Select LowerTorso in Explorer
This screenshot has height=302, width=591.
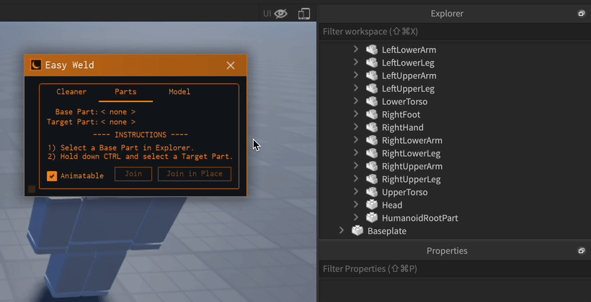(404, 102)
